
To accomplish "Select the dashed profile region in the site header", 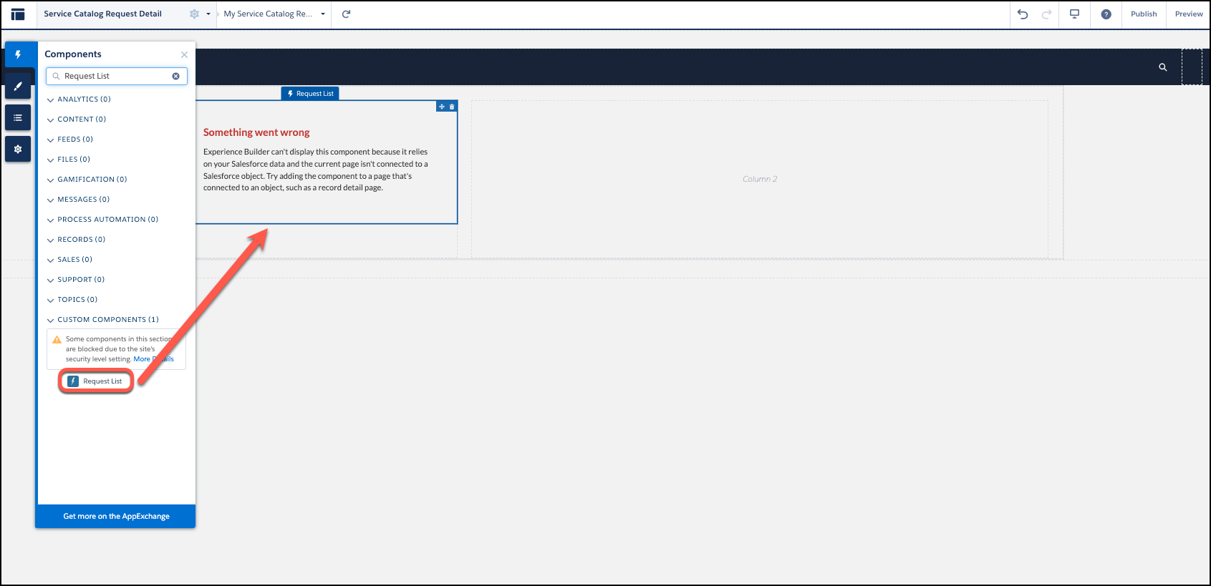I will (1192, 67).
